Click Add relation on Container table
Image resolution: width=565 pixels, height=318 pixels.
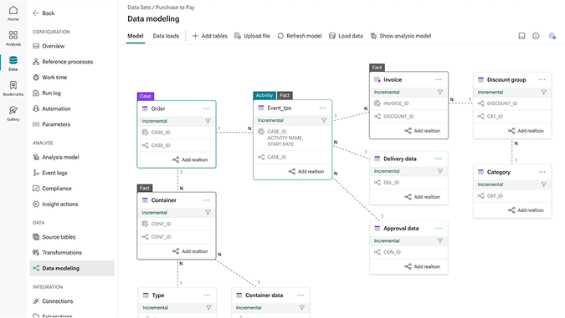[190, 251]
